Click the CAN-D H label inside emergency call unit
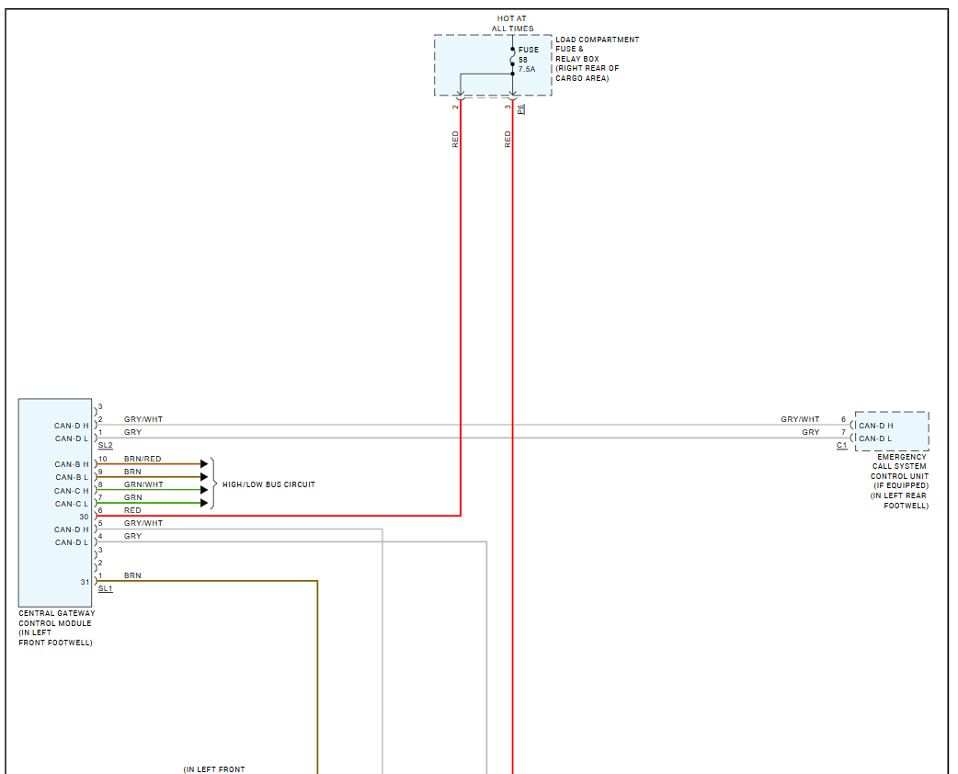The width and height of the screenshot is (958, 774). [x=876, y=426]
